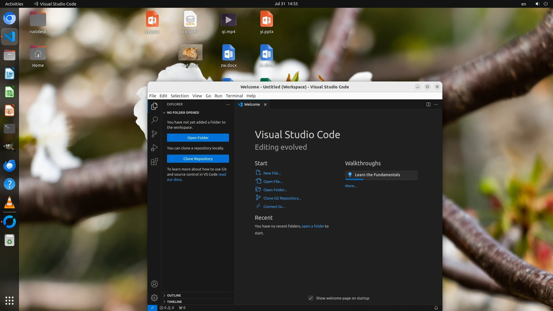Open Explorer views and more actions ellipsis

(x=228, y=104)
